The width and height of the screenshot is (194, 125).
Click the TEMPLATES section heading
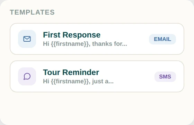[x=32, y=12]
